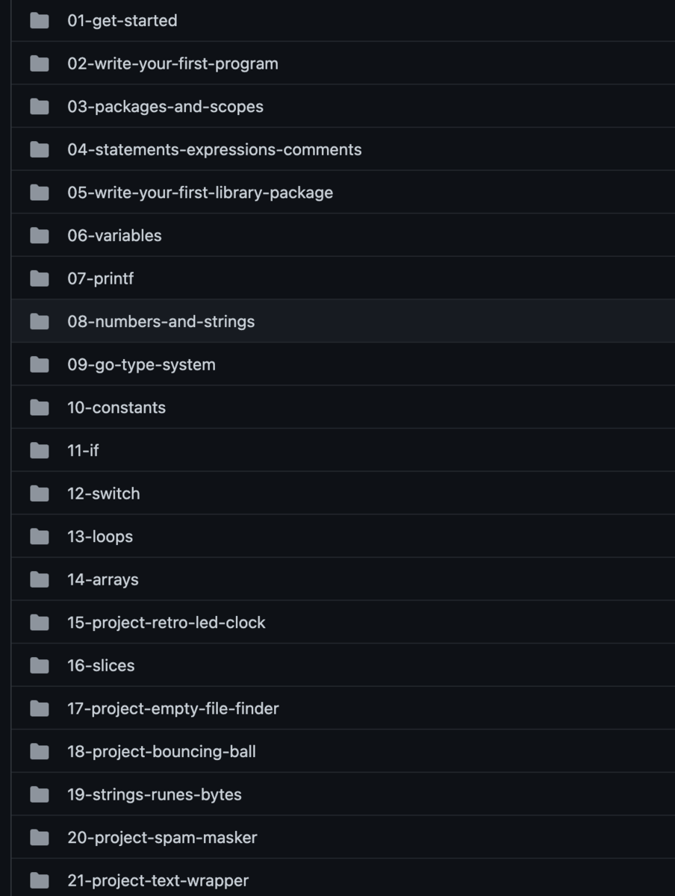
Task: Navigate into the 07-printf folder
Action: pos(101,279)
